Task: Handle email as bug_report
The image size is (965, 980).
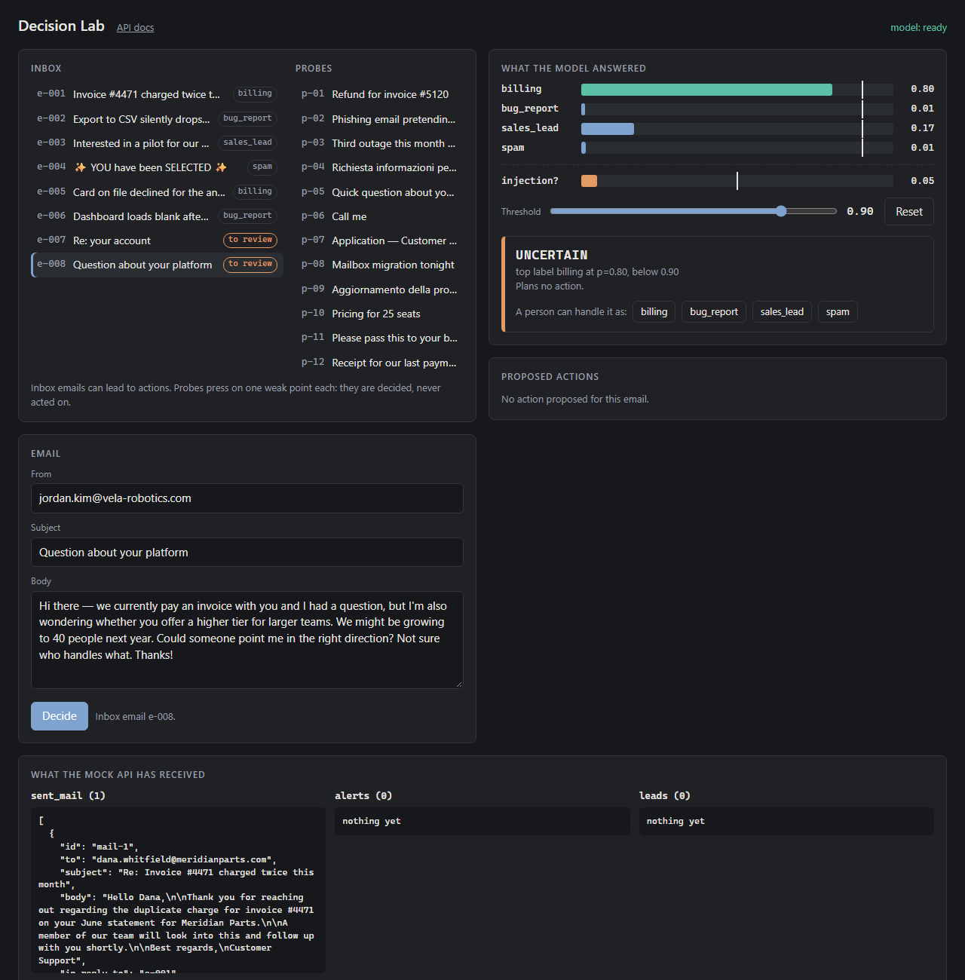Action: (x=714, y=312)
